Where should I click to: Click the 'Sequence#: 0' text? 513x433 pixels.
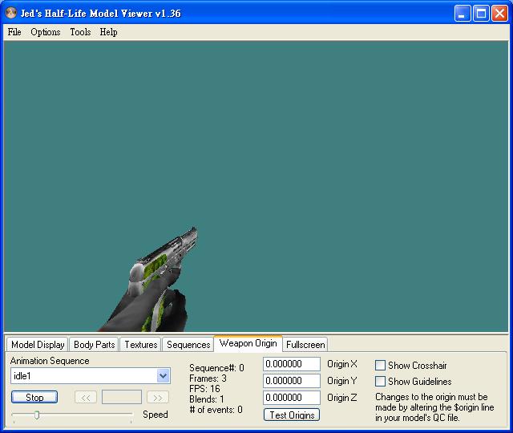point(216,368)
